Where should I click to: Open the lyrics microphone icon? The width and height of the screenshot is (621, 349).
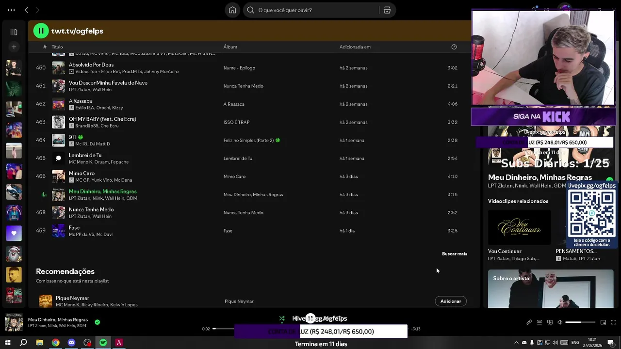[x=529, y=322]
